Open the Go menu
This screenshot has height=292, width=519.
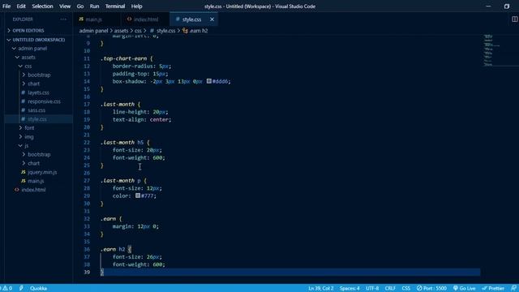click(x=80, y=6)
